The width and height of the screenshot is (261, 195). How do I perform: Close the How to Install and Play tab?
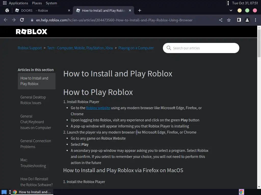tap(130, 10)
